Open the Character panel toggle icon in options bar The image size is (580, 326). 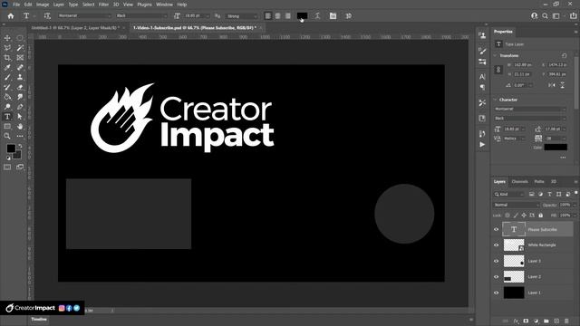pyautogui.click(x=333, y=16)
